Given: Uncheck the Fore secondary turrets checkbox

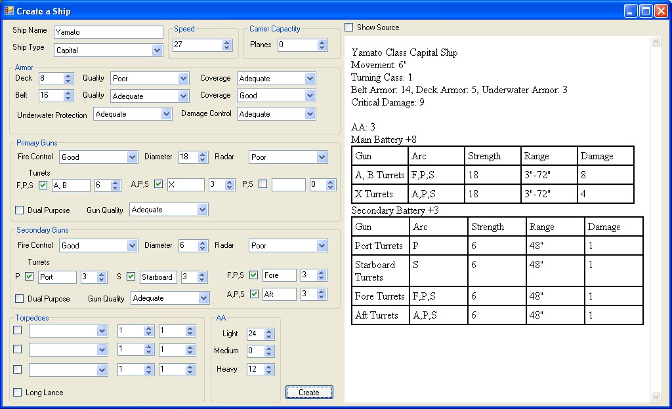Looking at the screenshot, I should click(x=254, y=275).
